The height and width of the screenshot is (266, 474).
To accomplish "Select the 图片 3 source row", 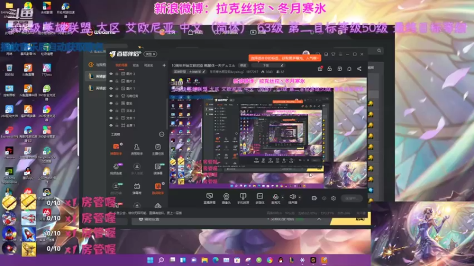I will [137, 73].
